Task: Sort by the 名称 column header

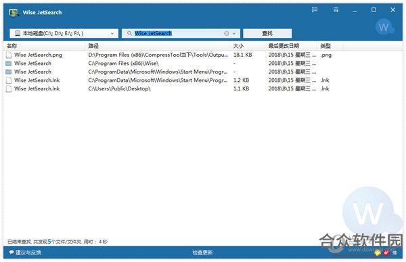Action: click(x=12, y=46)
